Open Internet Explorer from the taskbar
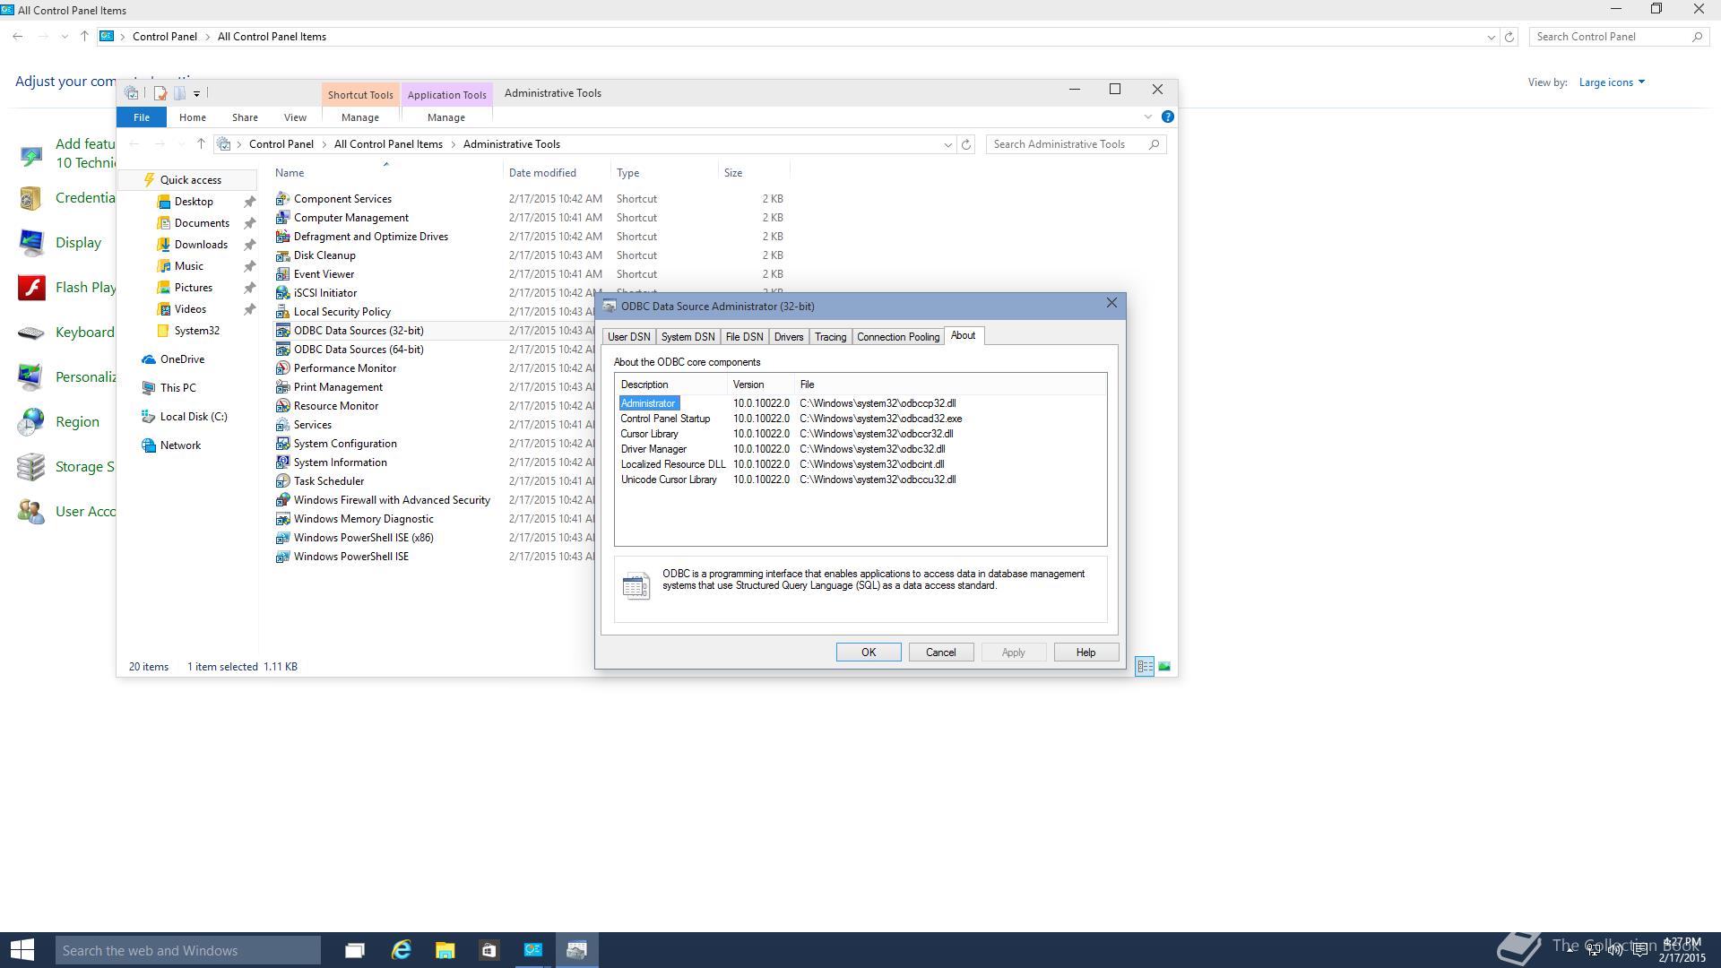Screen dimensions: 1721x968 (401, 950)
